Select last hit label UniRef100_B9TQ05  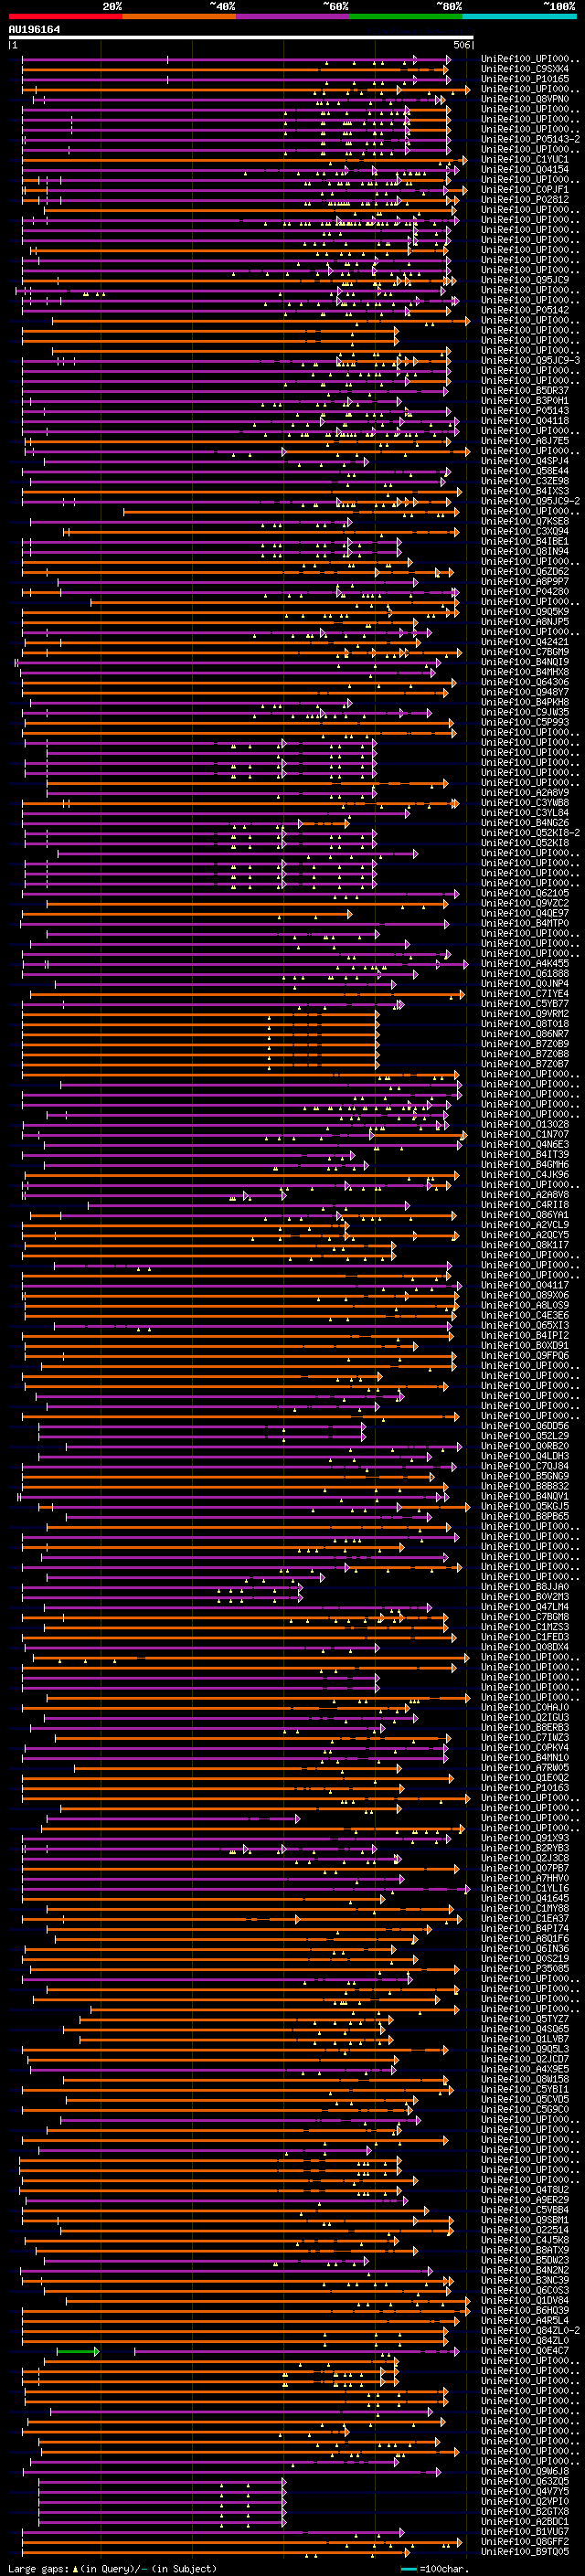point(525,2551)
